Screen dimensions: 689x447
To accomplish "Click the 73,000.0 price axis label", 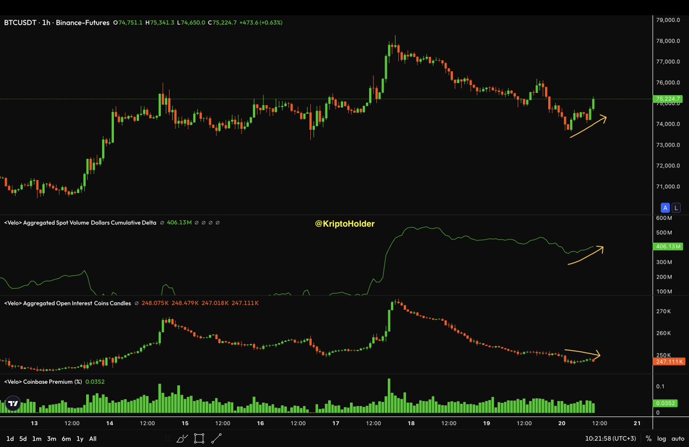I will pyautogui.click(x=668, y=145).
